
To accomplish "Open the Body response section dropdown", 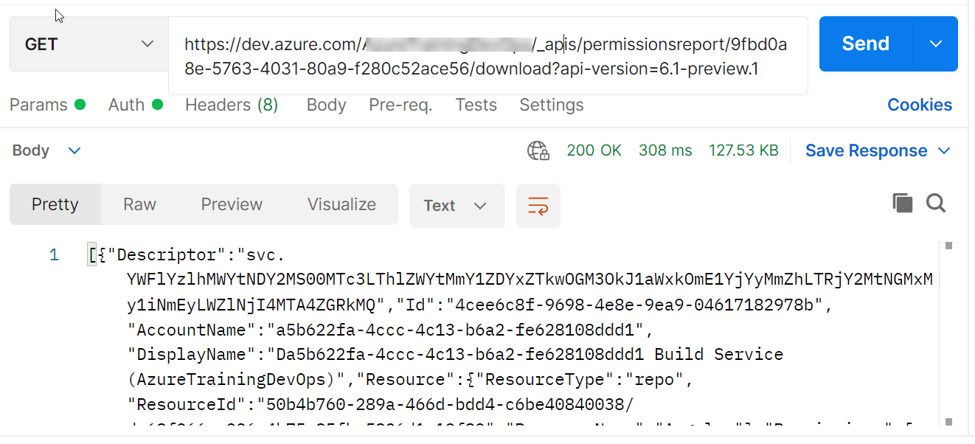I will (x=74, y=150).
